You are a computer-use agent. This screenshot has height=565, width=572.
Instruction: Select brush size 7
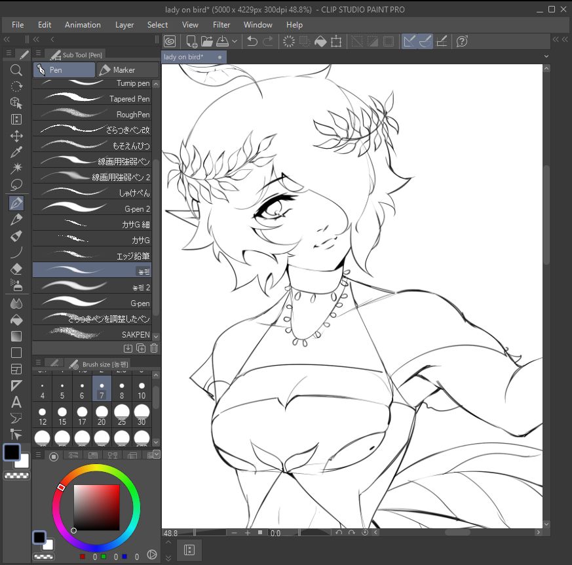click(x=102, y=389)
